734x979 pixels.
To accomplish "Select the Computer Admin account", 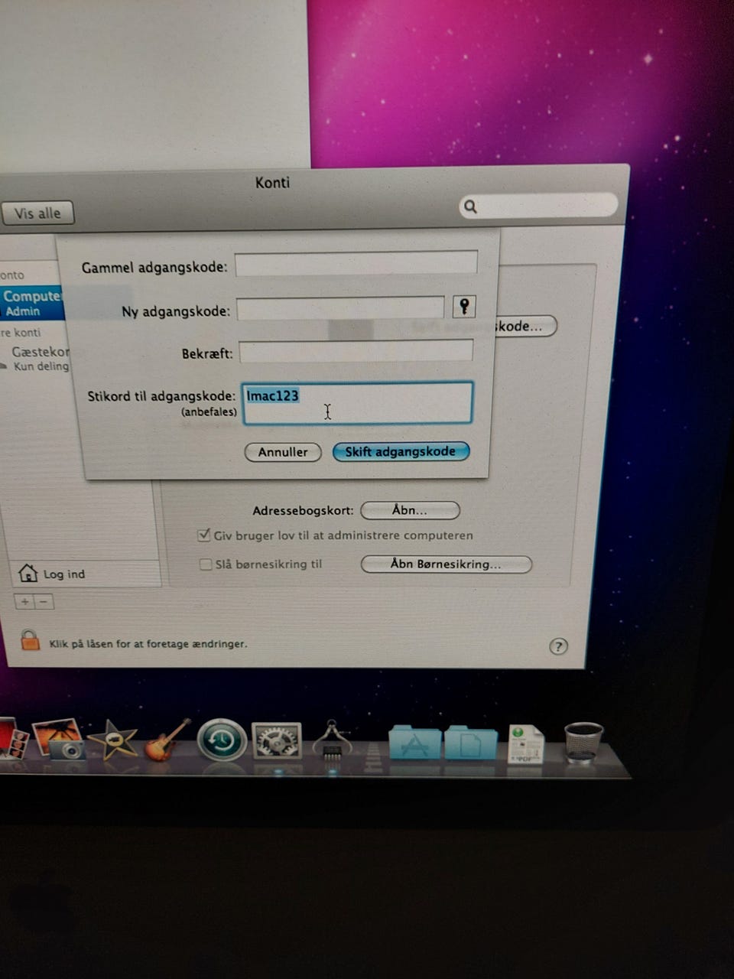I will 32,303.
